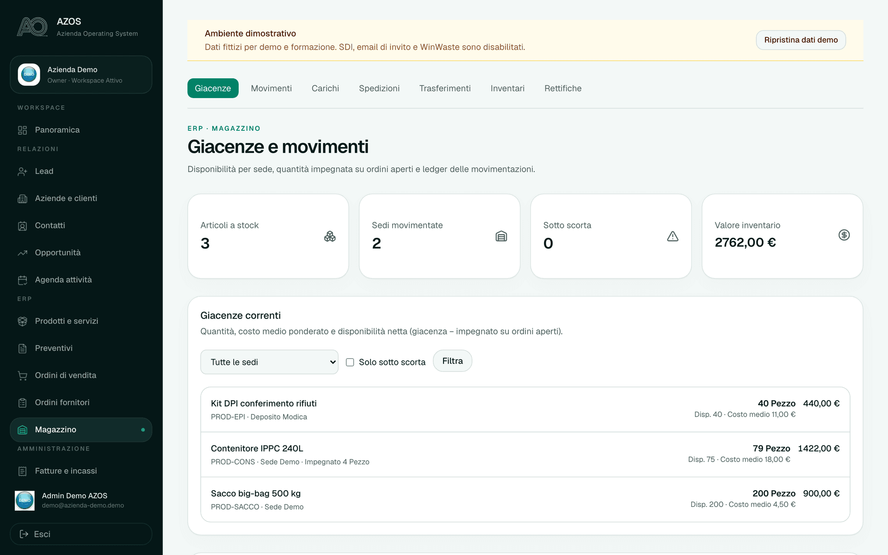Viewport: 888px width, 555px height.
Task: Click the Admin Demo AZOS user avatar
Action: point(25,500)
